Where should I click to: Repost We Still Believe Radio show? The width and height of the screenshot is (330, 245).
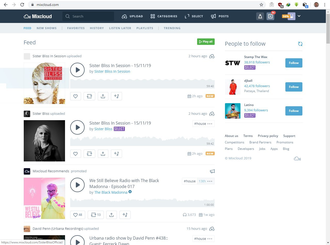coord(95,215)
